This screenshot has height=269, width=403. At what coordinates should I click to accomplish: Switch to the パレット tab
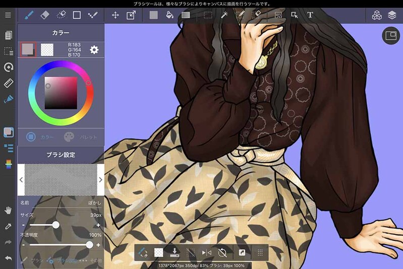(81, 137)
